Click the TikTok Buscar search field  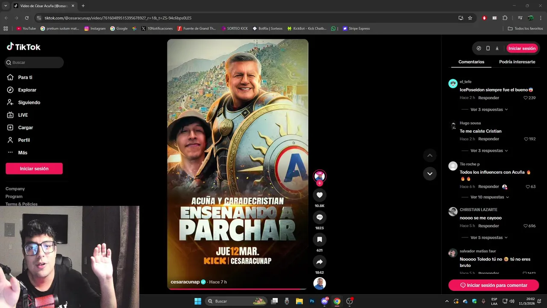[x=34, y=62]
